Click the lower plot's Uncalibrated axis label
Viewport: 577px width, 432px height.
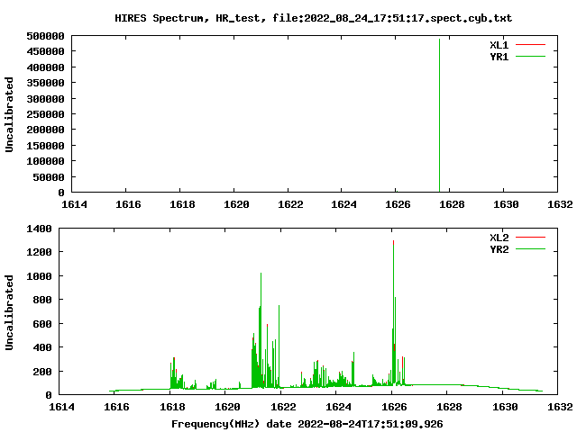point(9,312)
